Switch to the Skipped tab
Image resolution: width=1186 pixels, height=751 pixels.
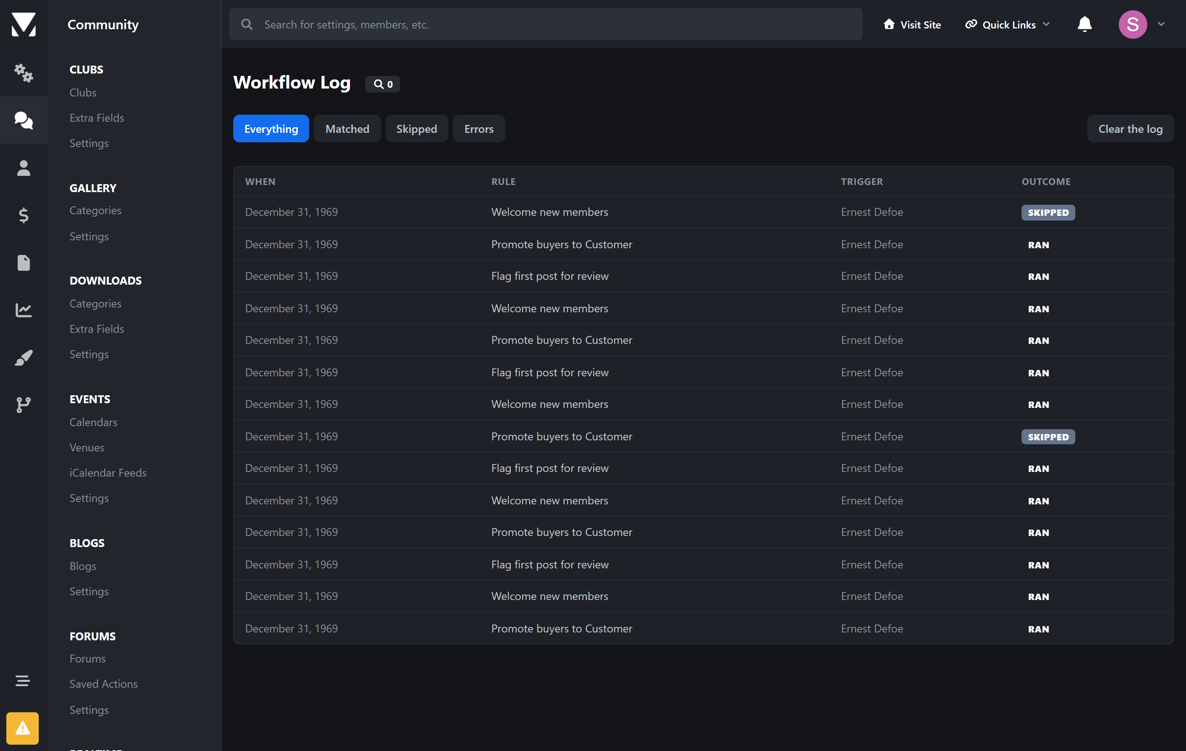(x=417, y=128)
